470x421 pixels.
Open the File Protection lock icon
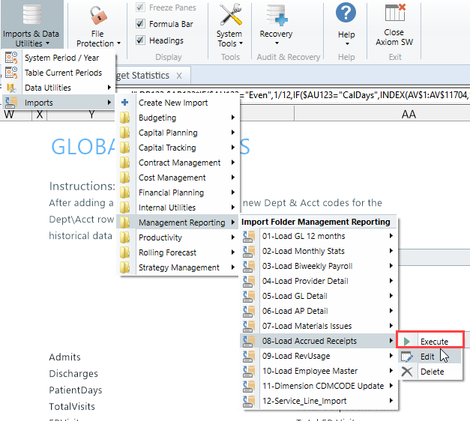pos(97,14)
